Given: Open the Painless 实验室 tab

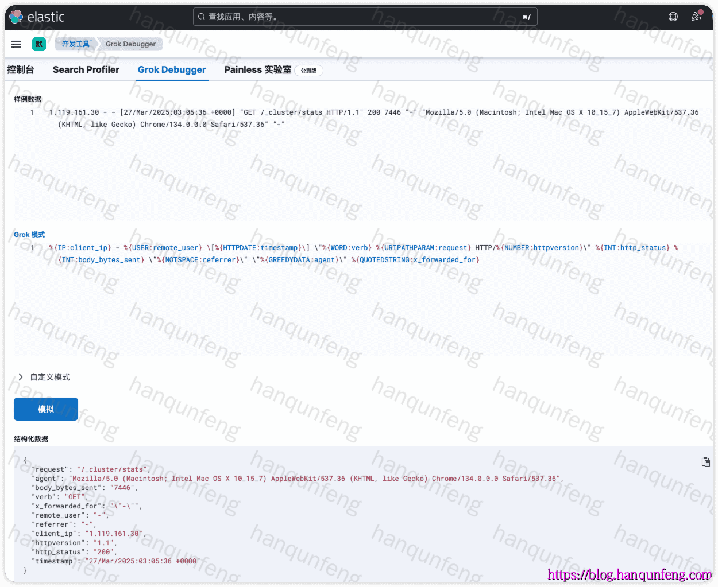Looking at the screenshot, I should [x=258, y=69].
